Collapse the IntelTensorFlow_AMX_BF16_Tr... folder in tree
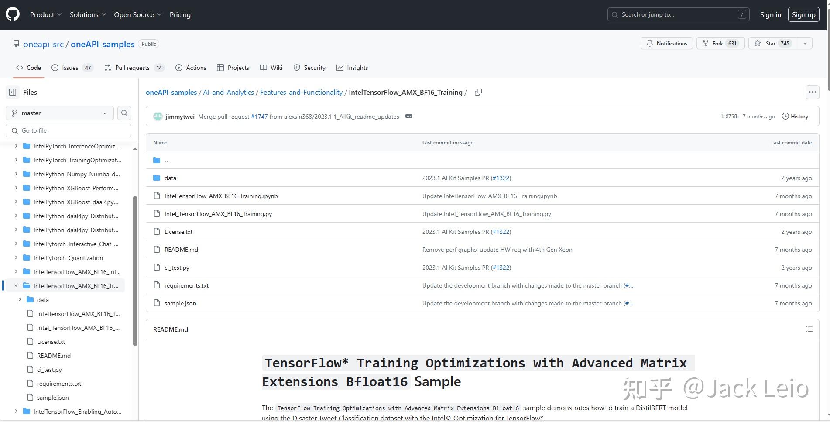 (16, 286)
